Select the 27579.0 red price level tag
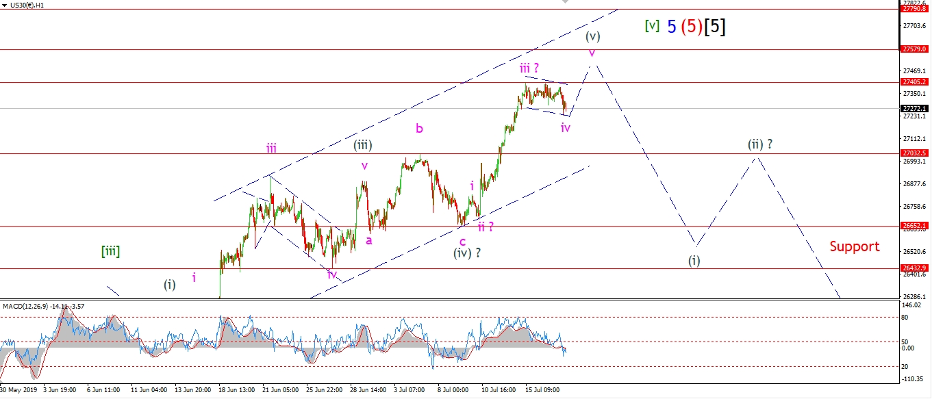This screenshot has width=932, height=399. 914,49
